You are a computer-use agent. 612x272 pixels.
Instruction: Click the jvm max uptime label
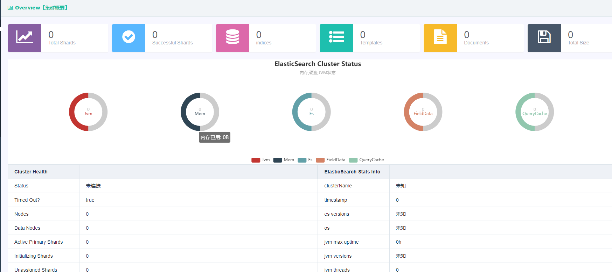pos(341,242)
